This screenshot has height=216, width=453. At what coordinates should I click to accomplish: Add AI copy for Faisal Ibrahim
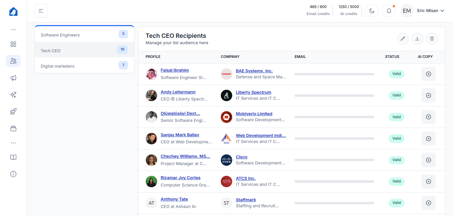pos(428,74)
